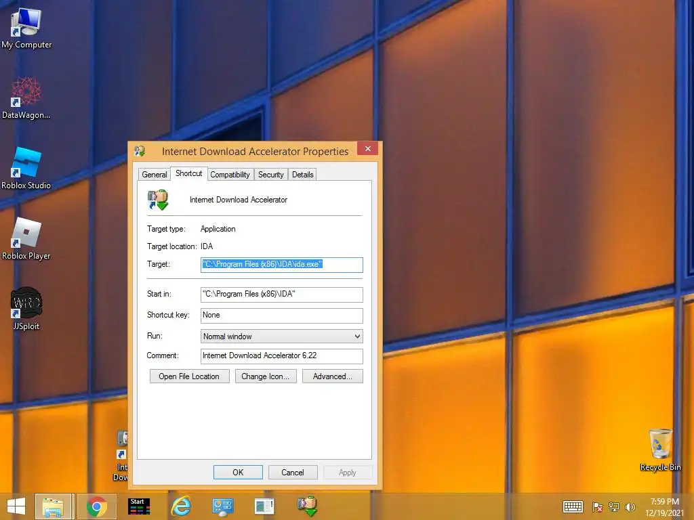This screenshot has width=694, height=520.
Task: Select the Shortcut tab
Action: click(x=188, y=173)
